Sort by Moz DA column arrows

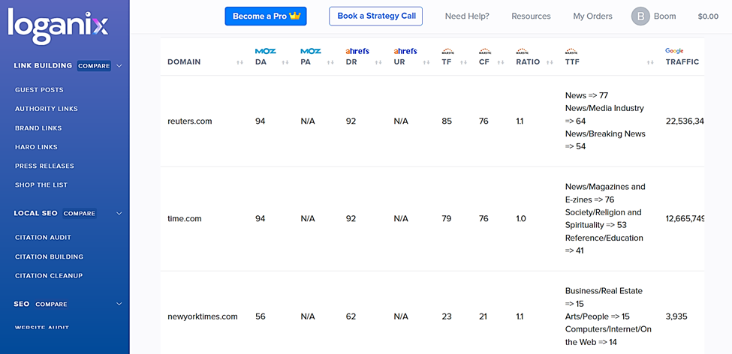coord(286,62)
